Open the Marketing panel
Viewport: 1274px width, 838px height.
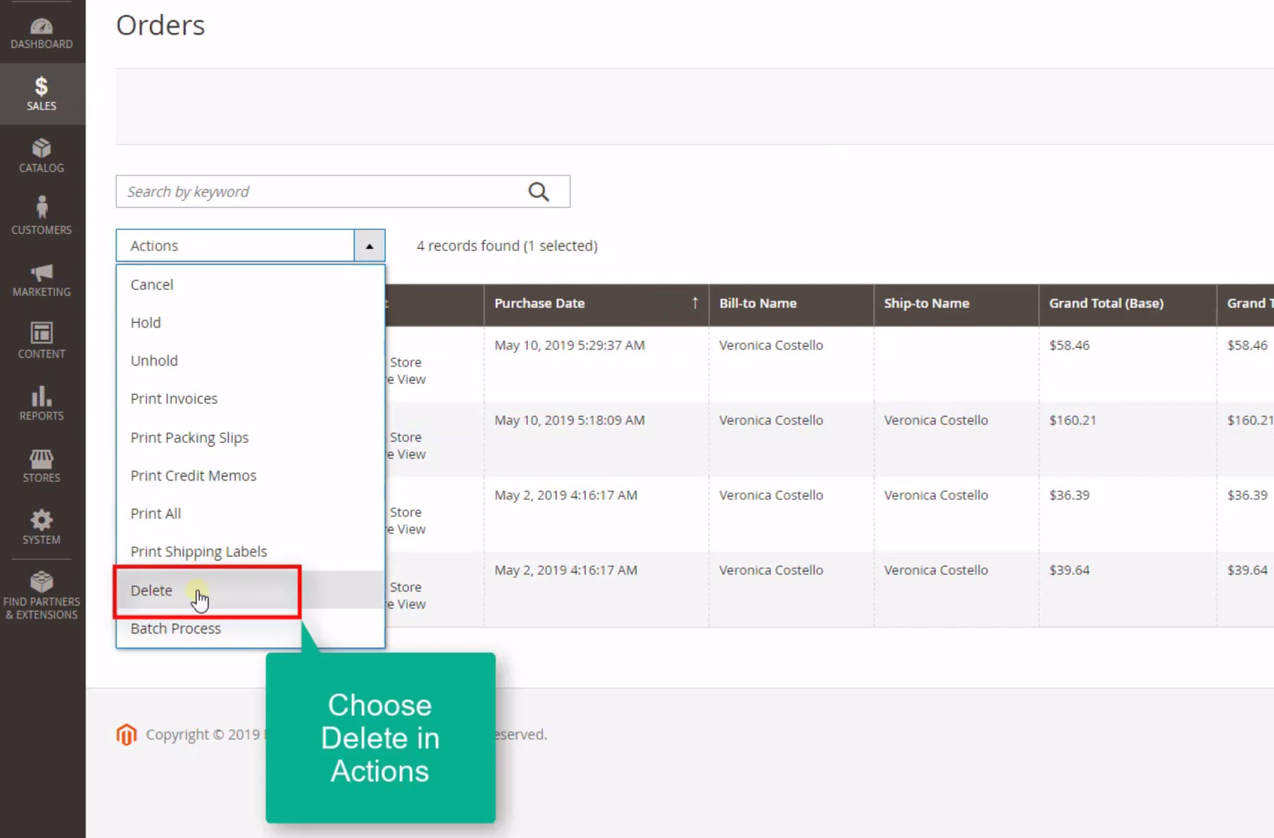point(41,279)
